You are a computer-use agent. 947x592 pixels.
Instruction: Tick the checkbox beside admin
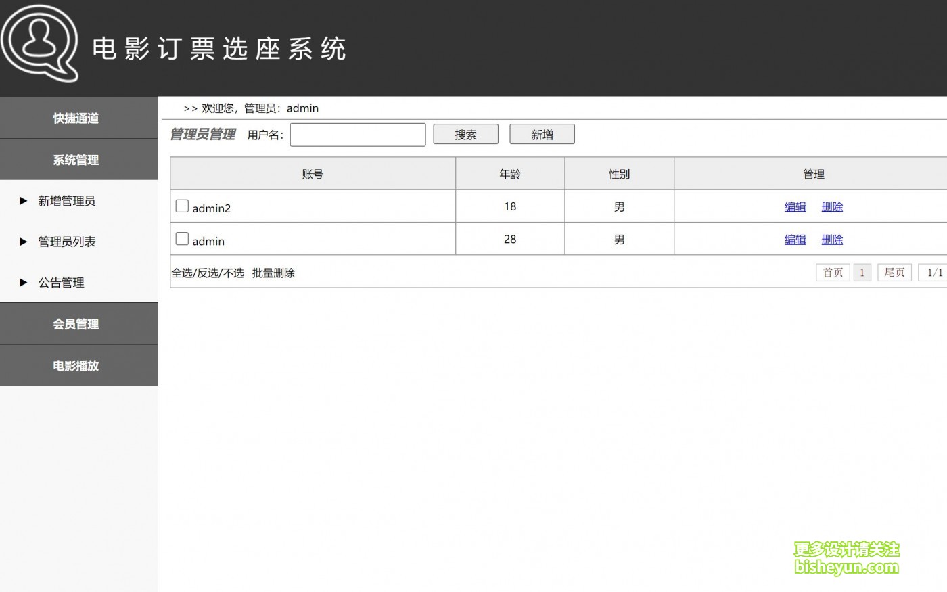point(182,238)
